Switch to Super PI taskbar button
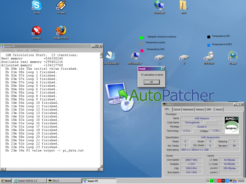The image size is (246, 184). point(99,181)
